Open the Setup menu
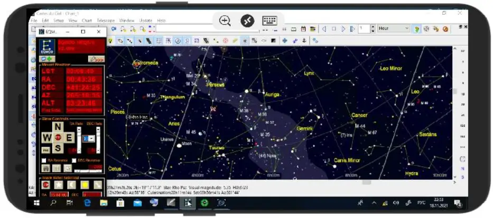This screenshot has width=493, height=218. 58,21
